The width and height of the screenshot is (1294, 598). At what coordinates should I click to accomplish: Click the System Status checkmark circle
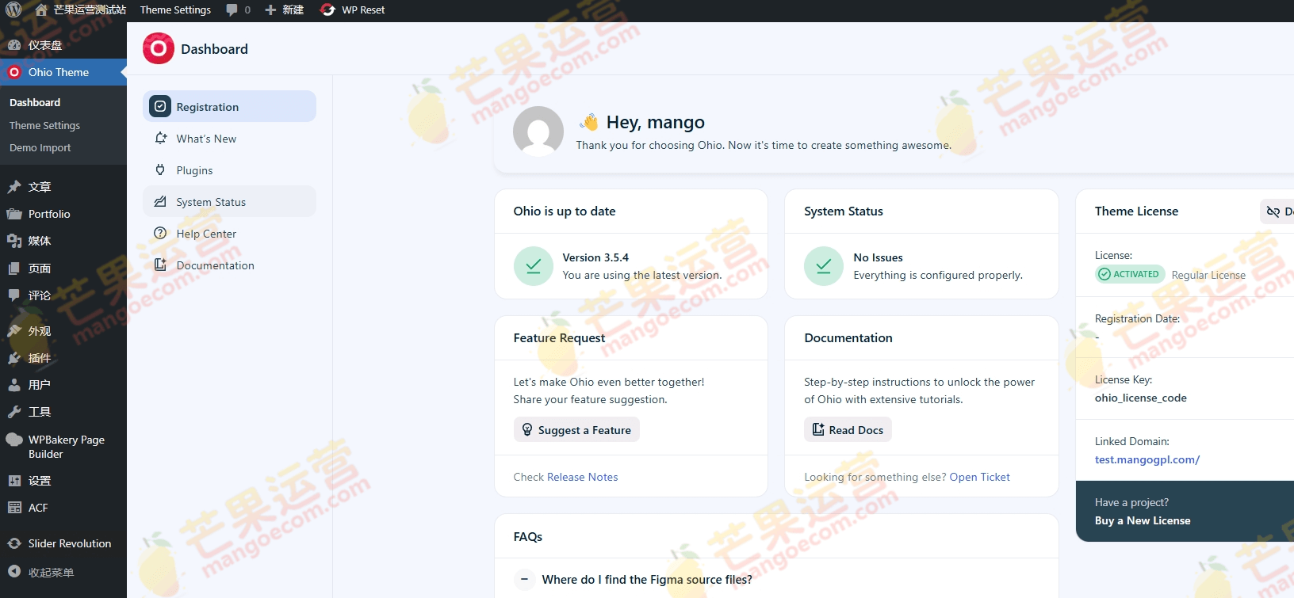coord(824,266)
